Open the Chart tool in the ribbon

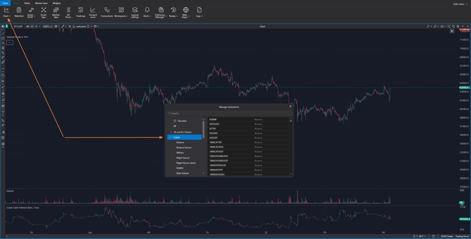coord(6,12)
